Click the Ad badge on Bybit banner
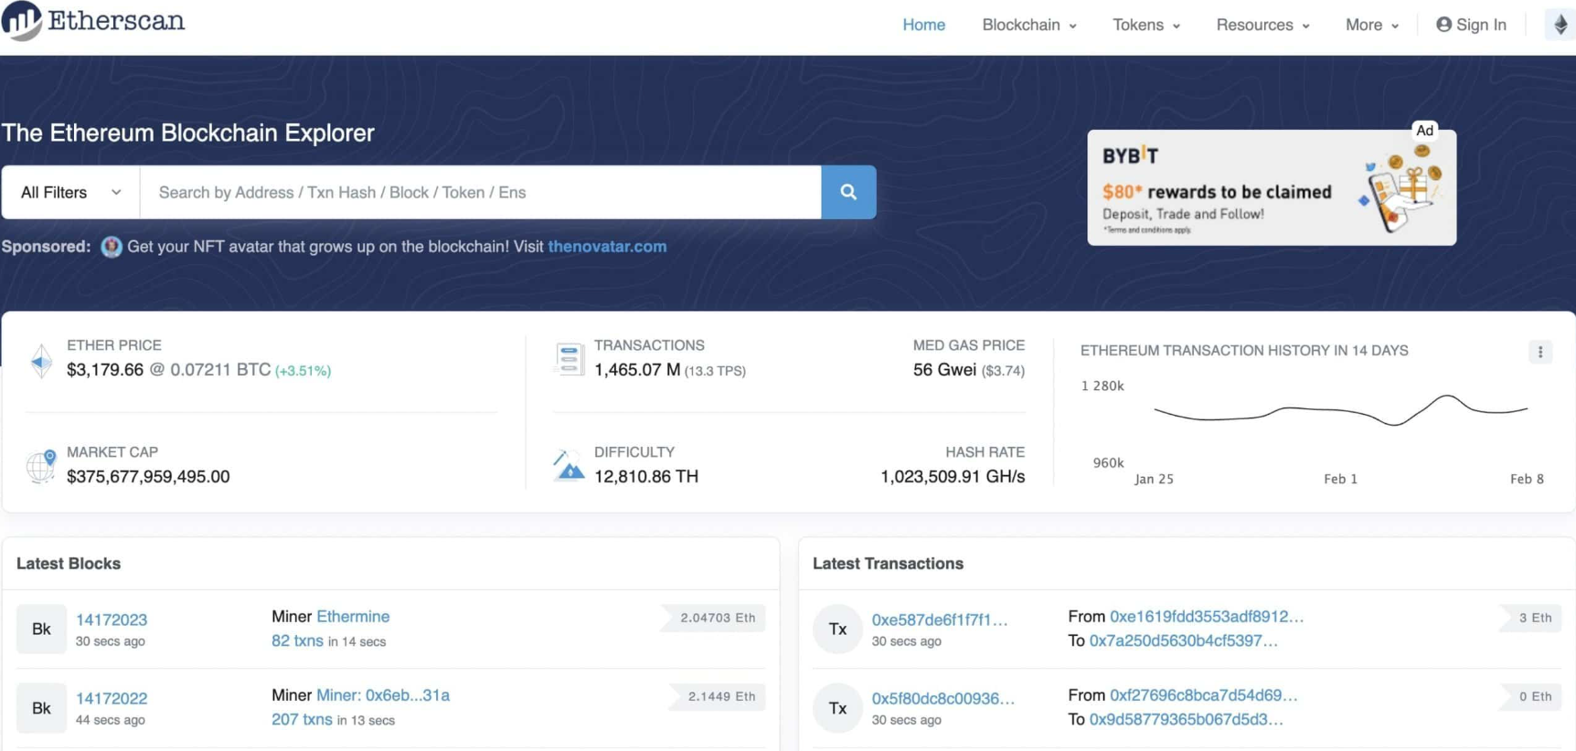Image resolution: width=1576 pixels, height=751 pixels. point(1424,131)
